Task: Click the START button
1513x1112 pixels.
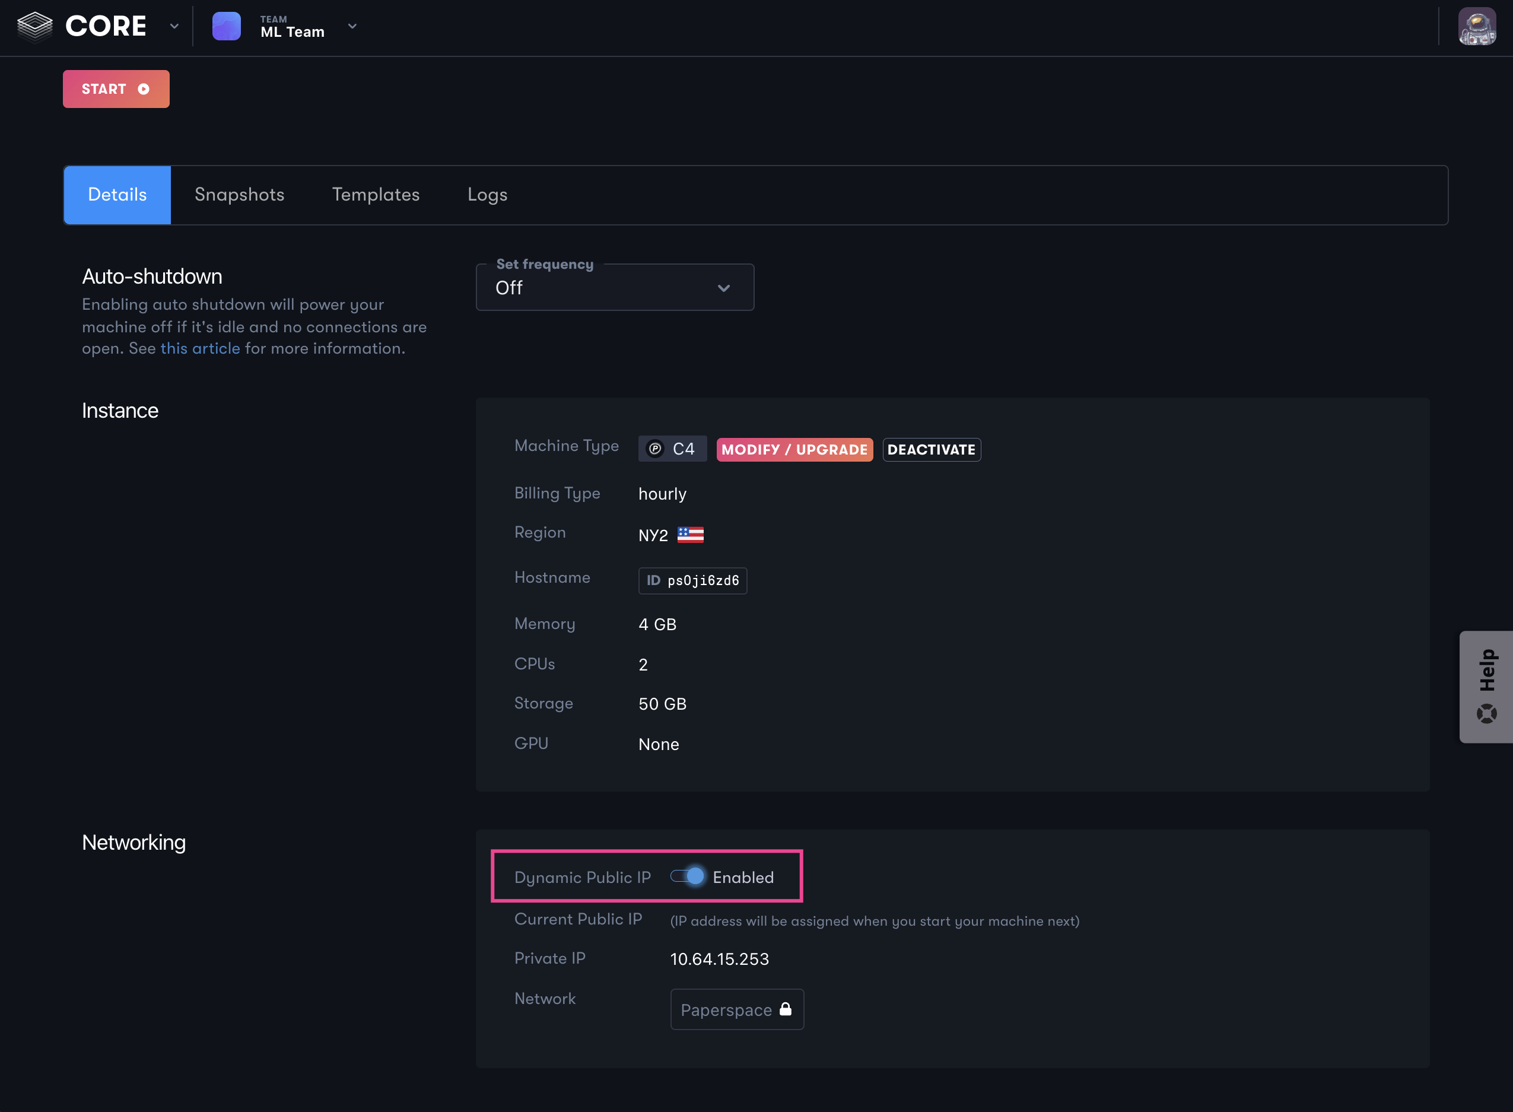Action: point(116,89)
